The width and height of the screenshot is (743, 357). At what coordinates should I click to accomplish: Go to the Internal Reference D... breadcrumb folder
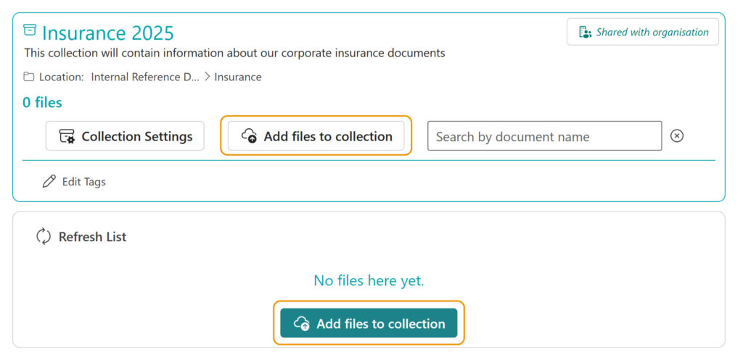coord(144,77)
